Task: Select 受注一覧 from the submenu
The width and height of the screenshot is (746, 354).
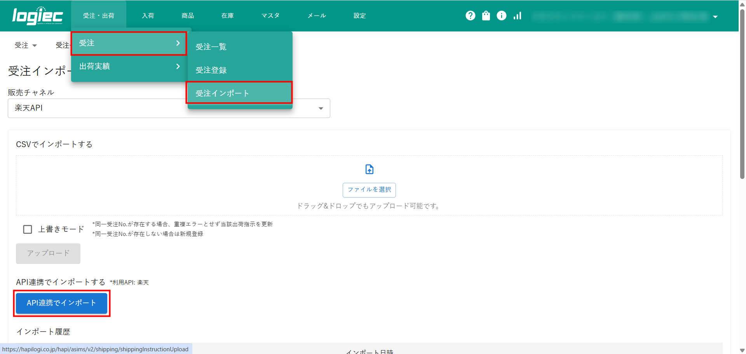Action: point(211,47)
